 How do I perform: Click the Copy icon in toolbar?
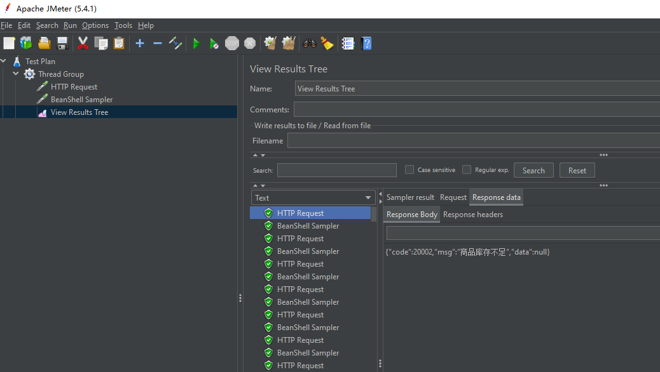coord(101,43)
